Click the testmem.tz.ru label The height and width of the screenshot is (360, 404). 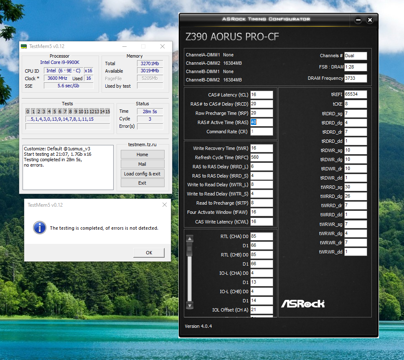click(x=142, y=145)
